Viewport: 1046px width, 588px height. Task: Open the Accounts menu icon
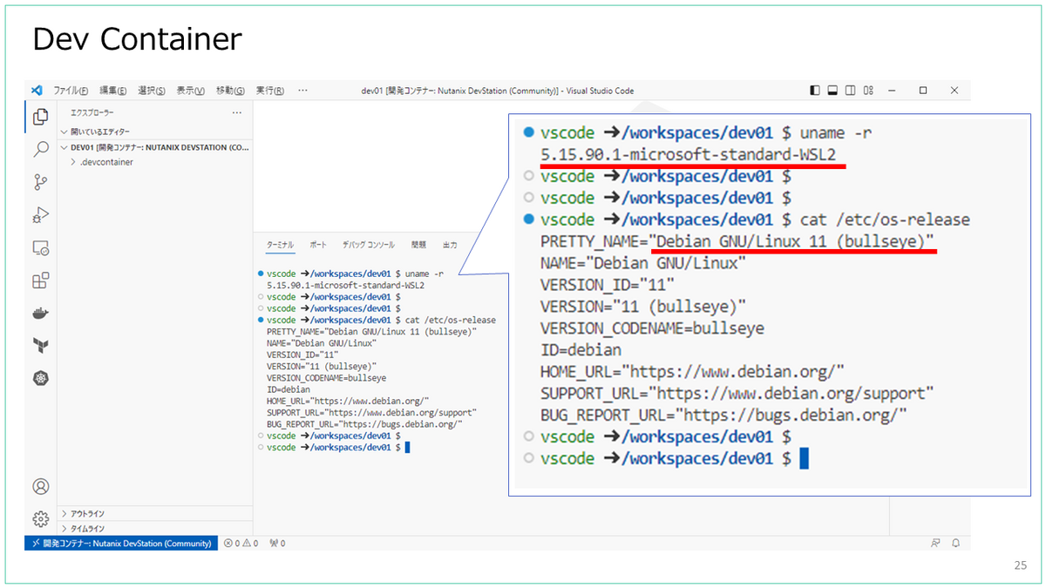[40, 486]
